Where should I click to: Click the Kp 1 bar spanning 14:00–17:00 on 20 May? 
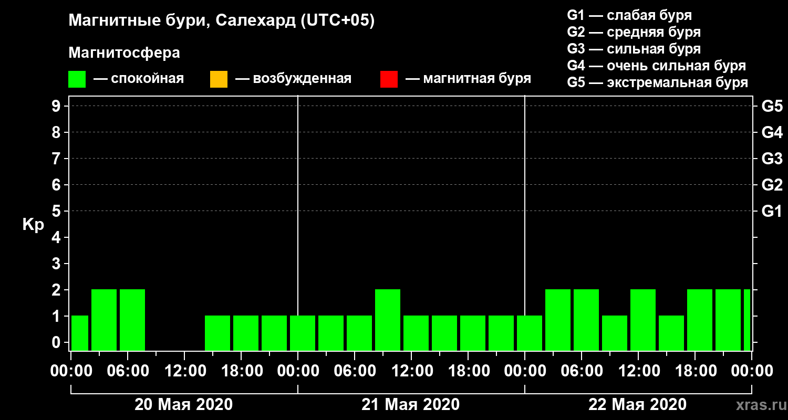click(x=217, y=333)
